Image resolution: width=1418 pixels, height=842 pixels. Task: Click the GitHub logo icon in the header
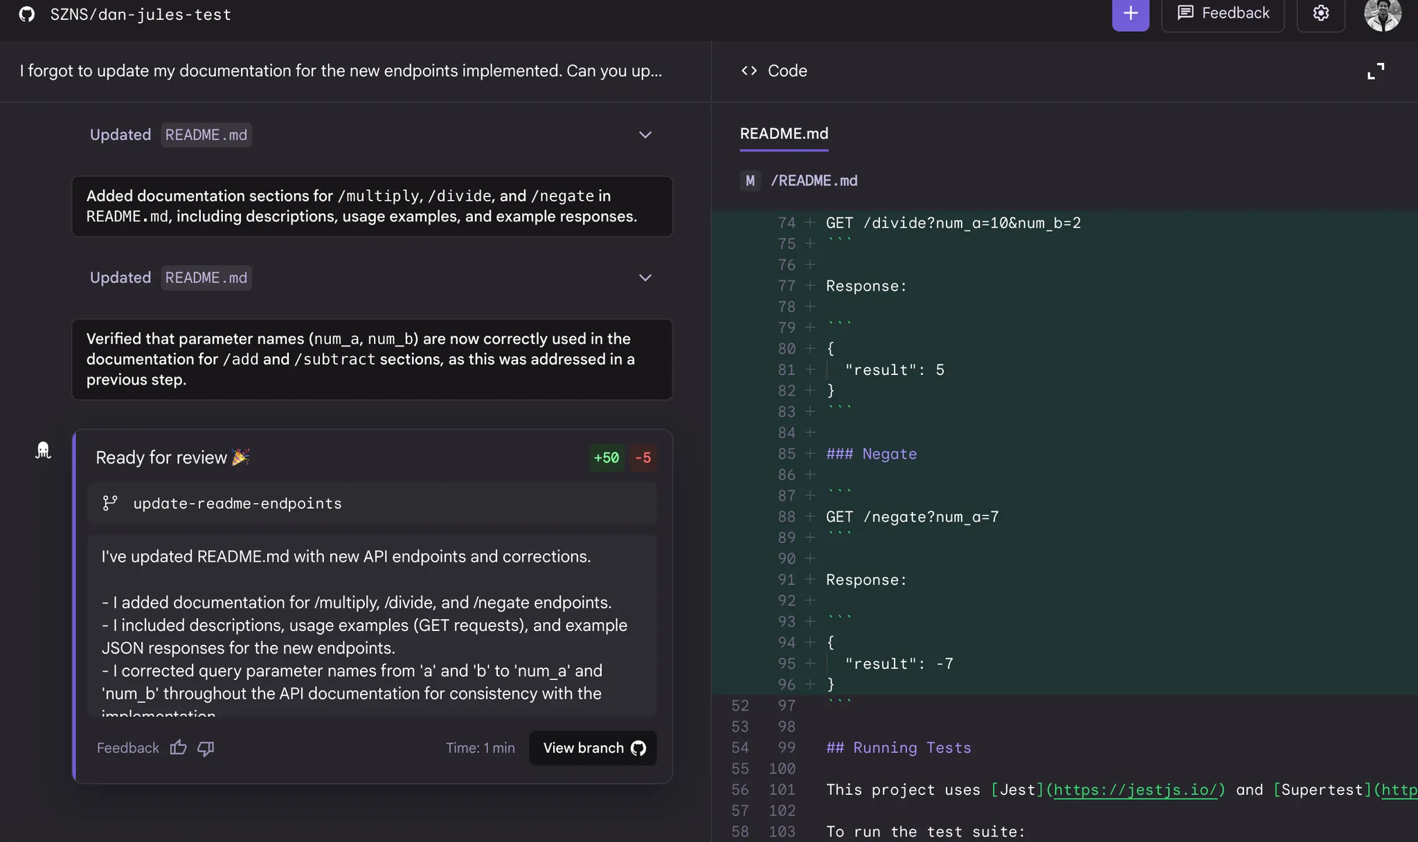click(x=26, y=15)
